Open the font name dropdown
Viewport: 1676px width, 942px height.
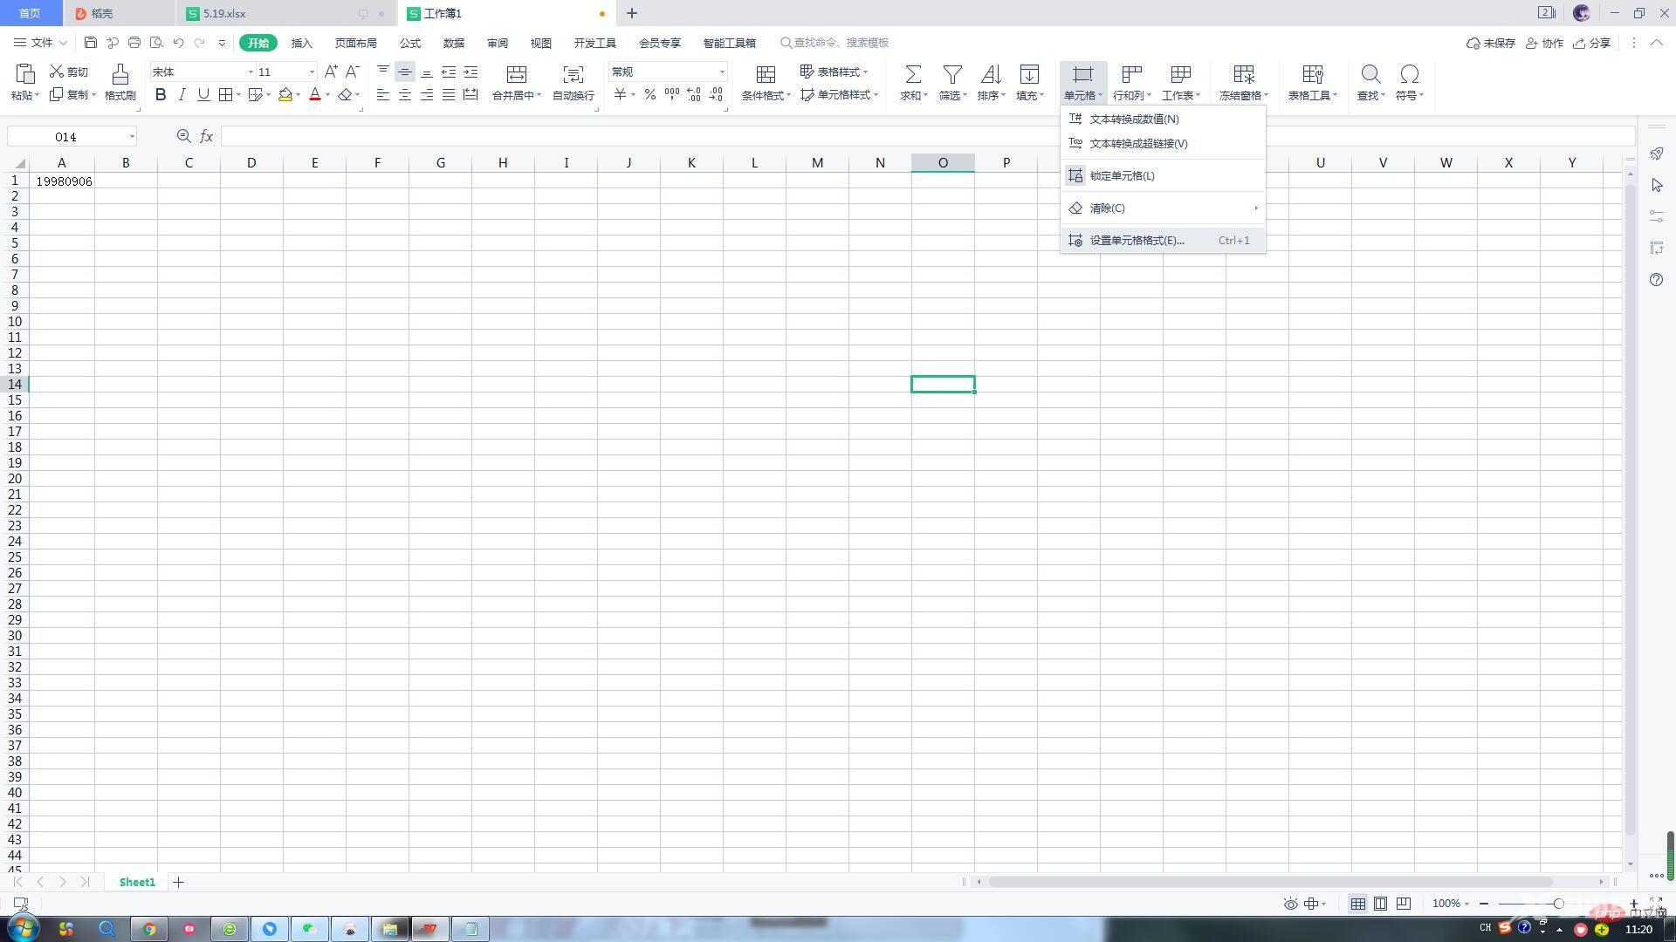pyautogui.click(x=251, y=72)
